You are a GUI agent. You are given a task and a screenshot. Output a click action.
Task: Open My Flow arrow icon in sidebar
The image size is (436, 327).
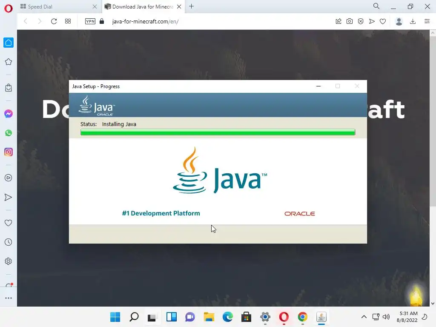click(9, 198)
